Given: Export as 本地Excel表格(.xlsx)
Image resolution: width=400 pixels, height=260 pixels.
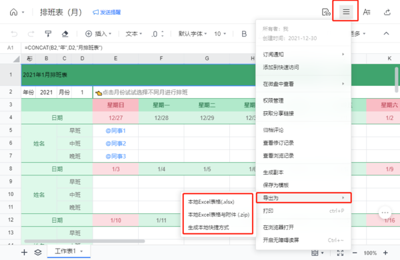Looking at the screenshot, I should [x=218, y=202].
